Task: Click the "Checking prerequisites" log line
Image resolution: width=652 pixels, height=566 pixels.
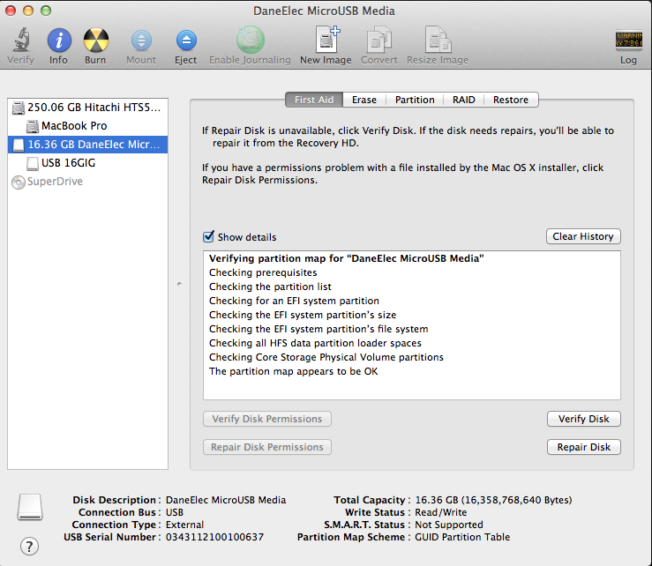Action: [263, 272]
